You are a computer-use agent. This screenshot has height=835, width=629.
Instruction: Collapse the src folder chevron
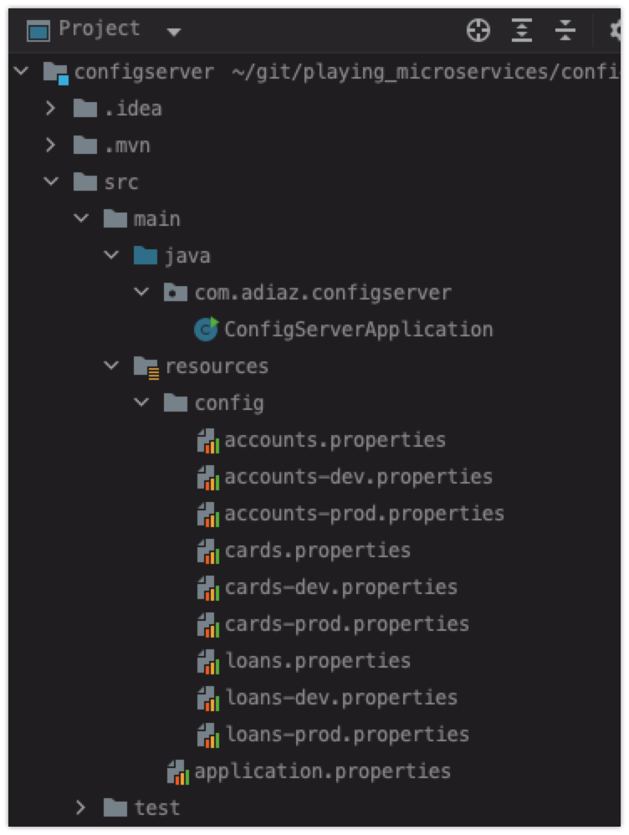[51, 182]
